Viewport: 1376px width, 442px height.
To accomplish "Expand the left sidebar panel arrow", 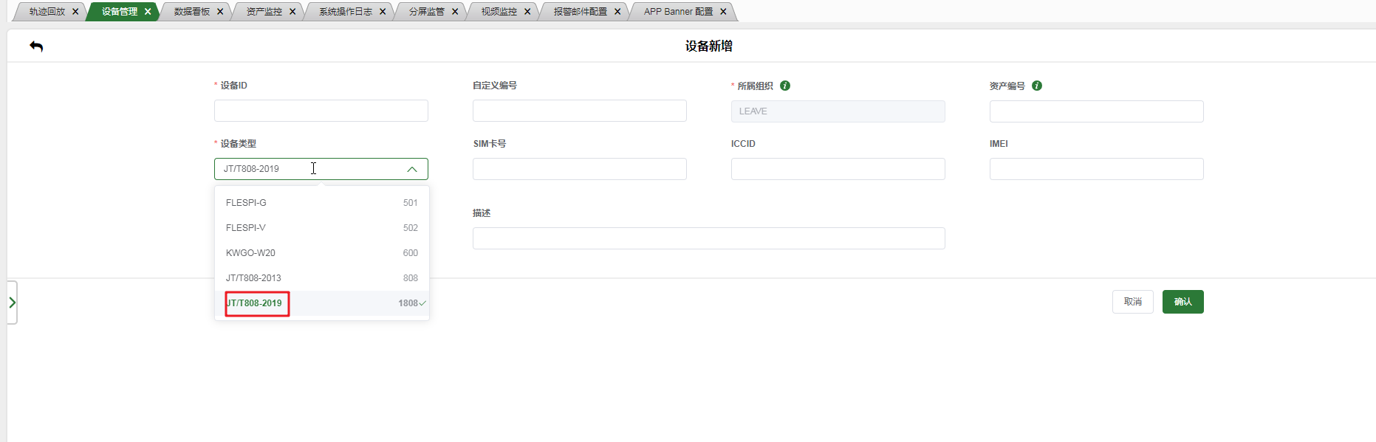I will tap(12, 303).
